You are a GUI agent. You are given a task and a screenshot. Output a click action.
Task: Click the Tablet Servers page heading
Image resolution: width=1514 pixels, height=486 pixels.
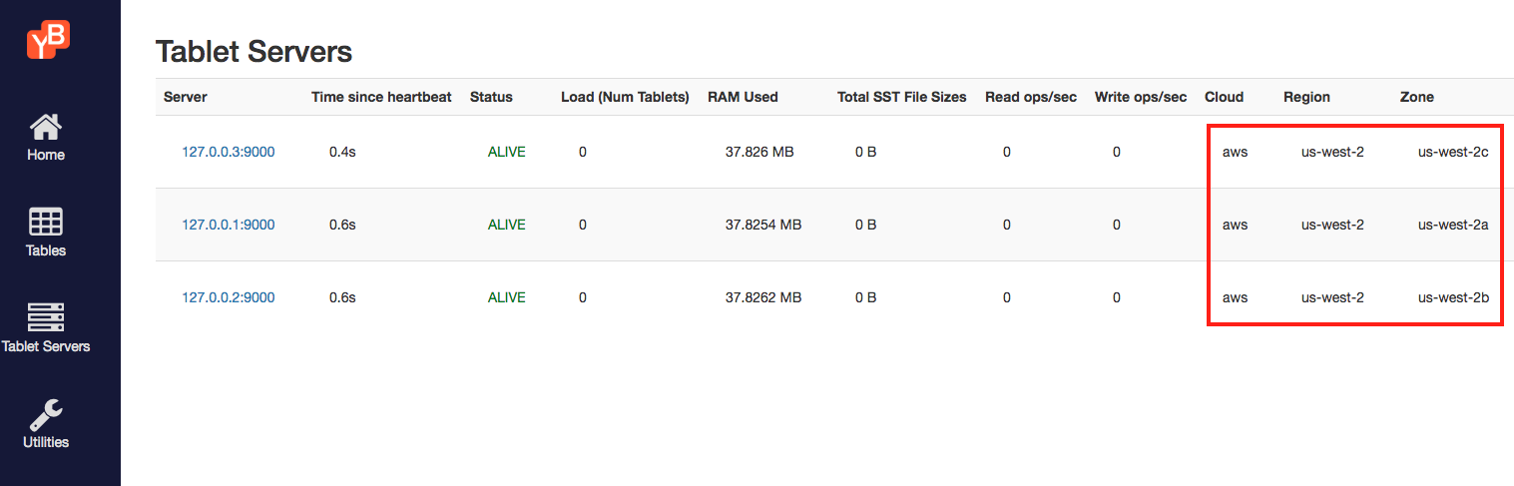click(x=253, y=51)
